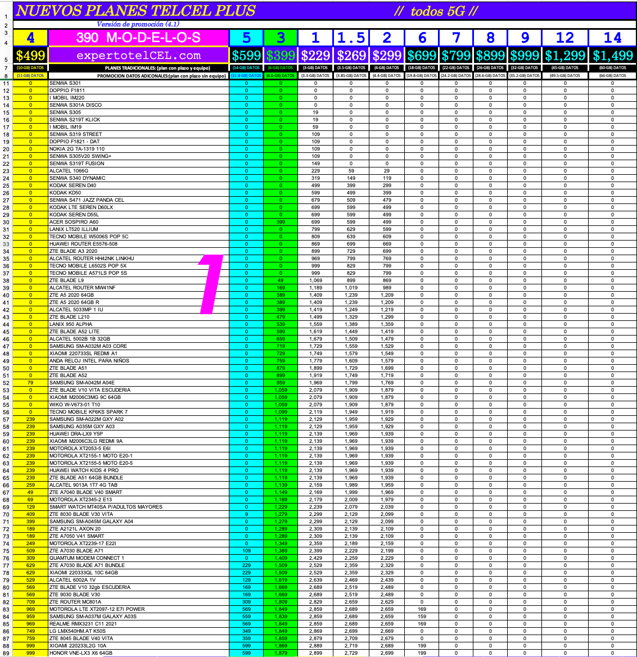Image resolution: width=637 pixels, height=657 pixels.
Task: Click the SENWA S301 model cell
Action: 138,83
